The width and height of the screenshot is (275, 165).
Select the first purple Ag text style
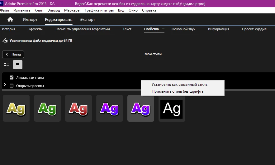point(110,108)
